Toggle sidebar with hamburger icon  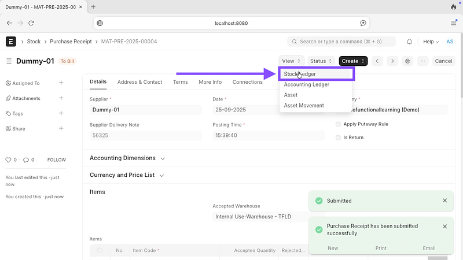[x=9, y=61]
